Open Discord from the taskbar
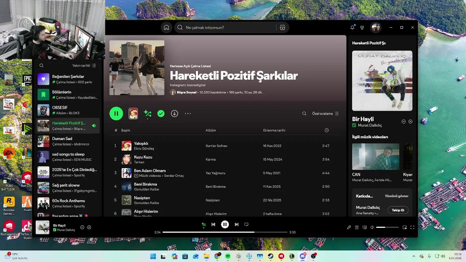 (x=303, y=256)
